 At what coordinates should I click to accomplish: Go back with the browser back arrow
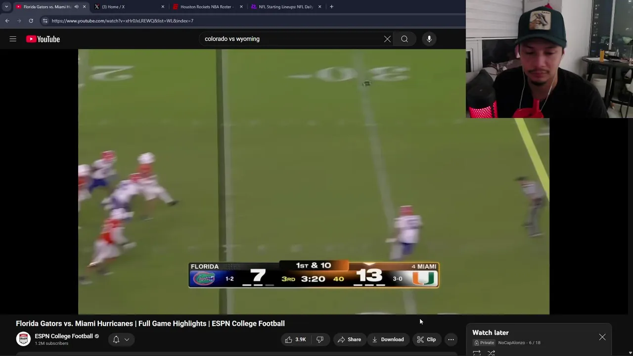click(7, 21)
